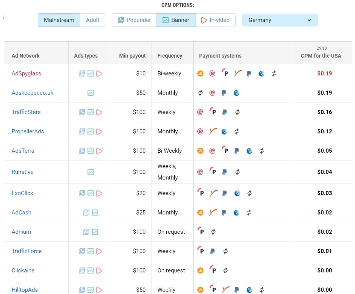
Task: Click TrafficStars banner ad type icon
Action: pyautogui.click(x=91, y=112)
